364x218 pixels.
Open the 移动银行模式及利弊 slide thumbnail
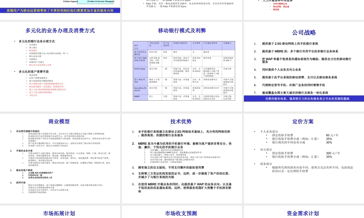coord(182,66)
